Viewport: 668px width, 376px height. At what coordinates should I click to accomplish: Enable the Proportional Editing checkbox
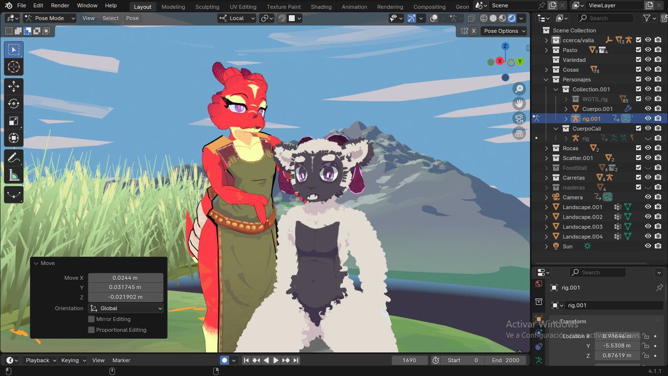click(91, 330)
